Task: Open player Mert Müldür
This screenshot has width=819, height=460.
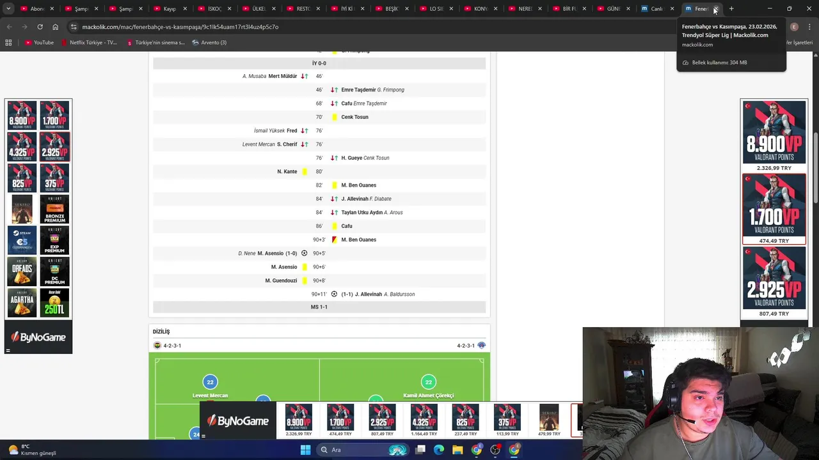Action: 283,76
